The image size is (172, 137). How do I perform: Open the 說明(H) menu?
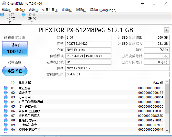coord(81,10)
